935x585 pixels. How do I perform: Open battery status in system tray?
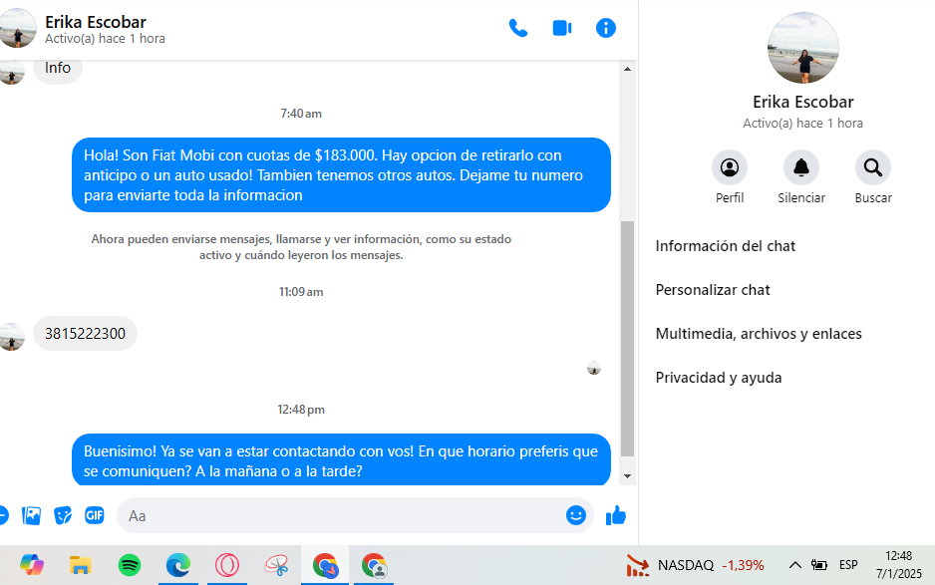pos(819,565)
